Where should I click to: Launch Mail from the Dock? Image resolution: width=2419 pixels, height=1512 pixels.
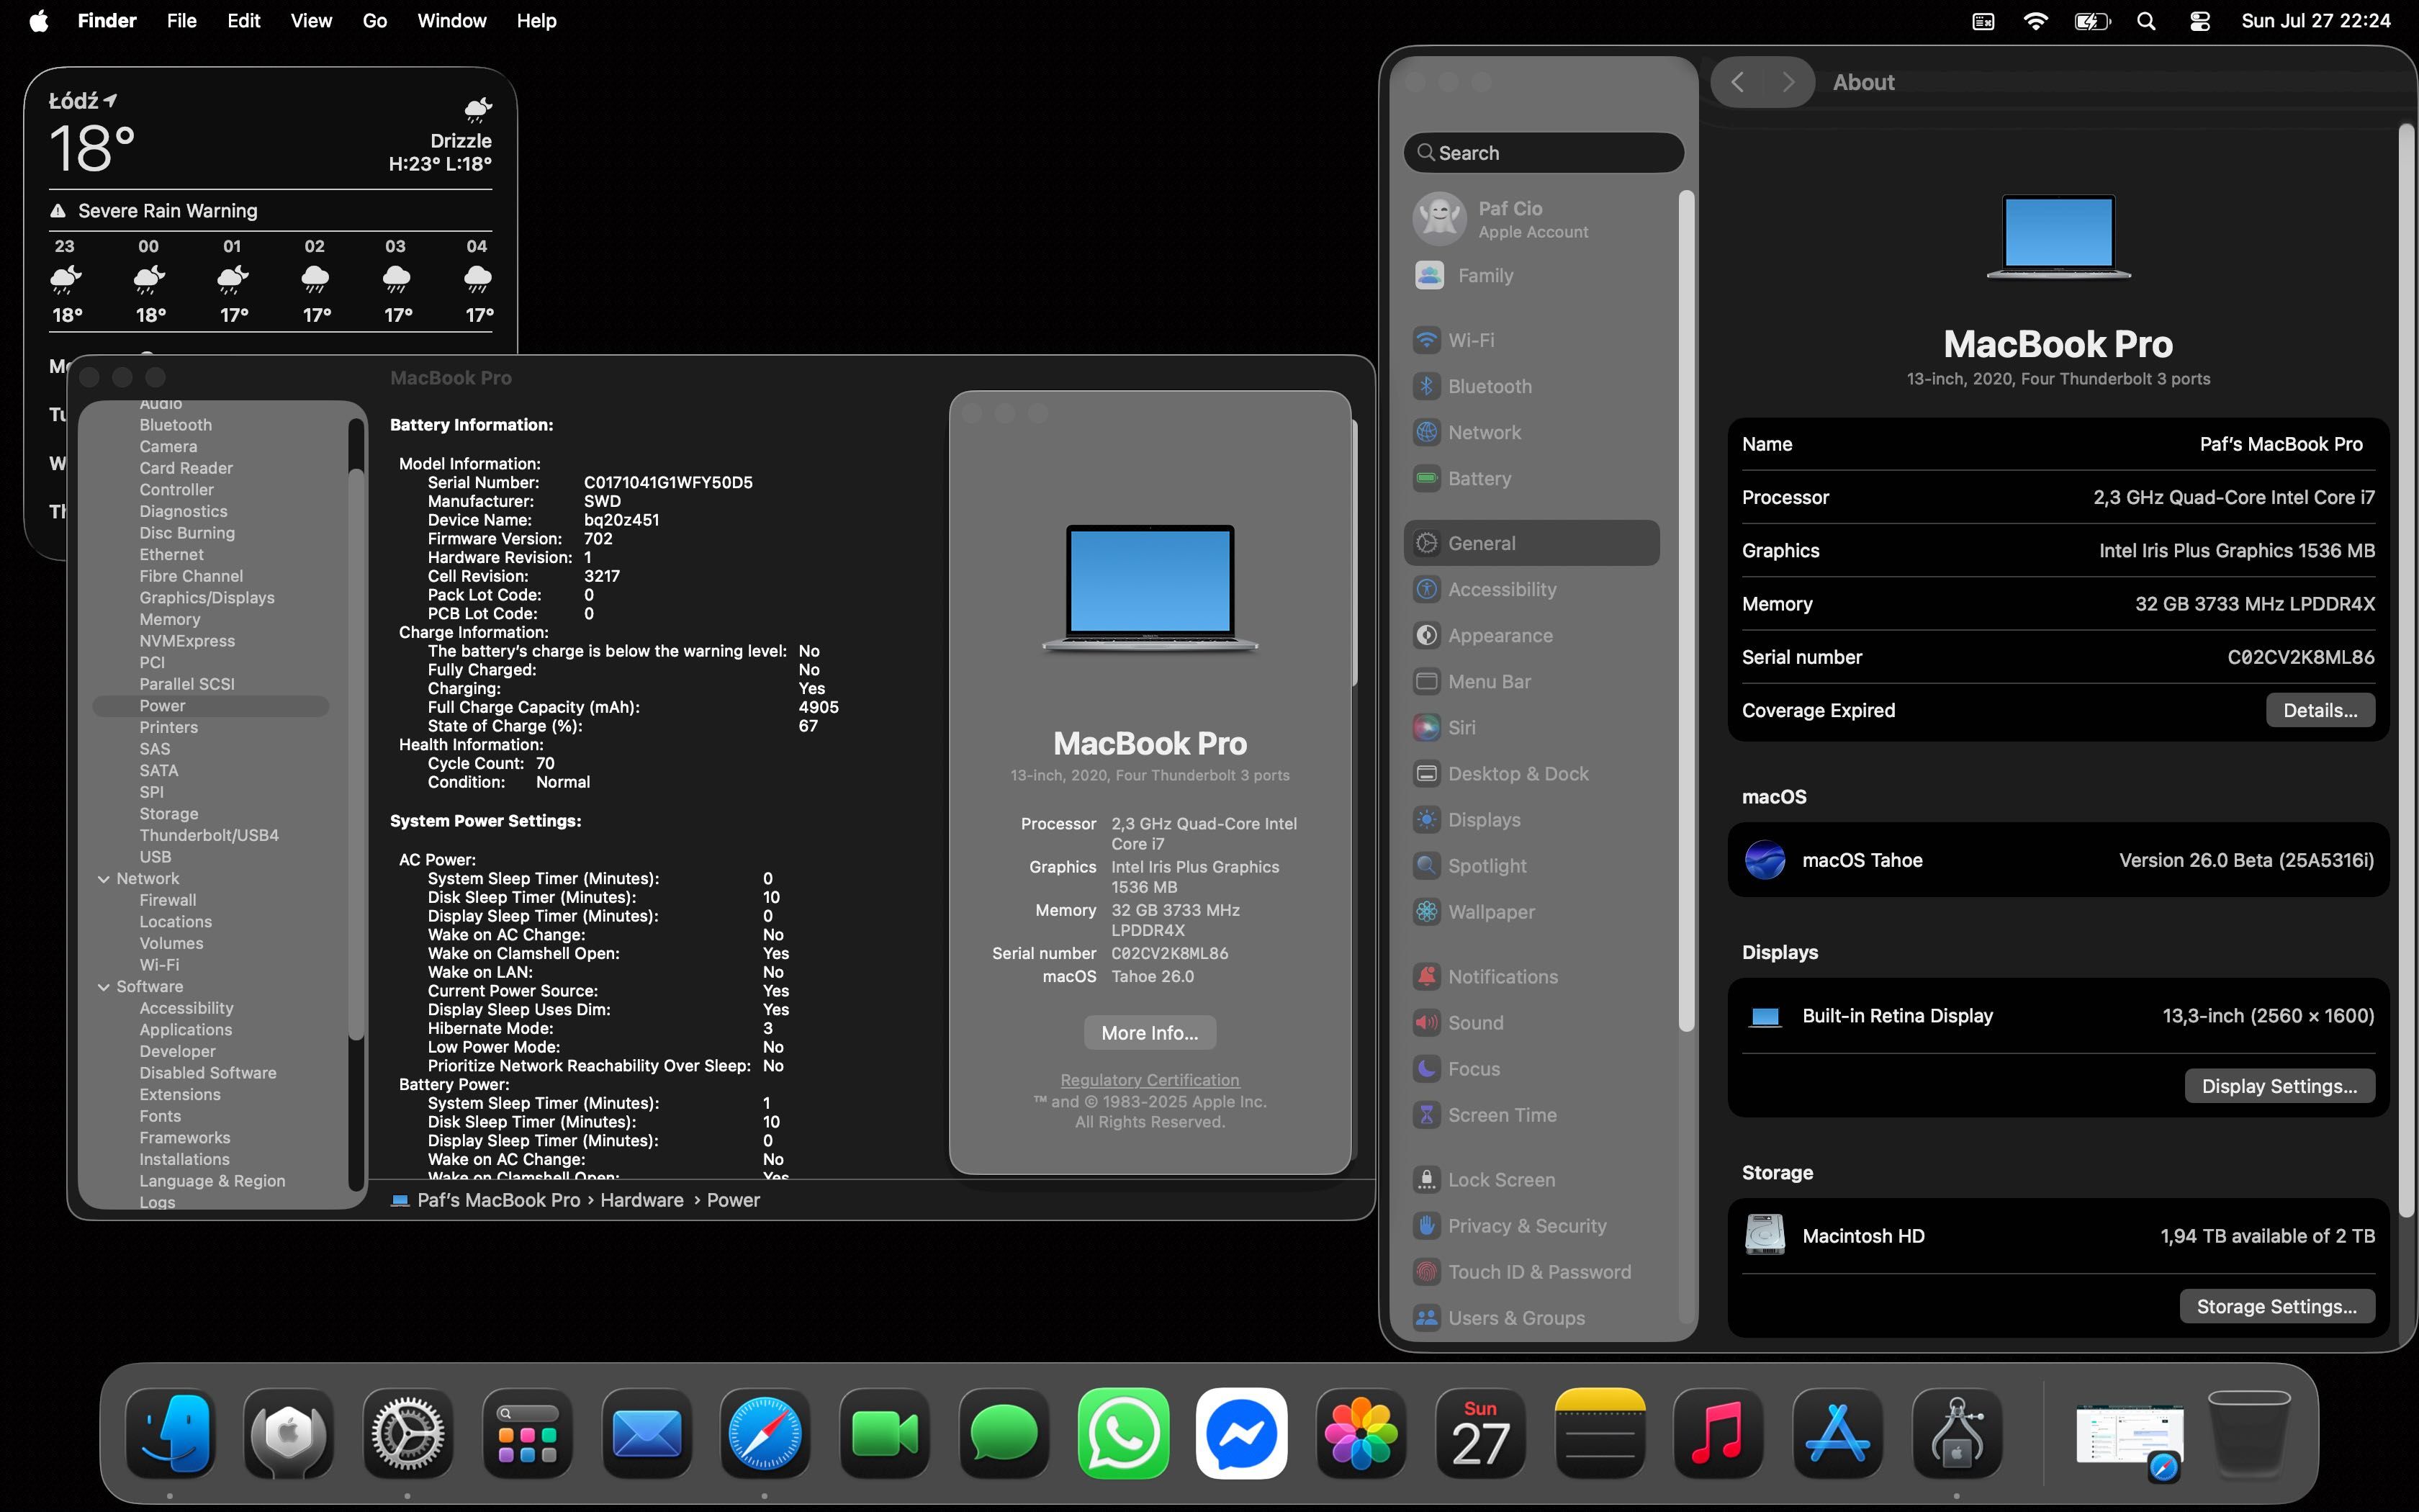click(647, 1433)
